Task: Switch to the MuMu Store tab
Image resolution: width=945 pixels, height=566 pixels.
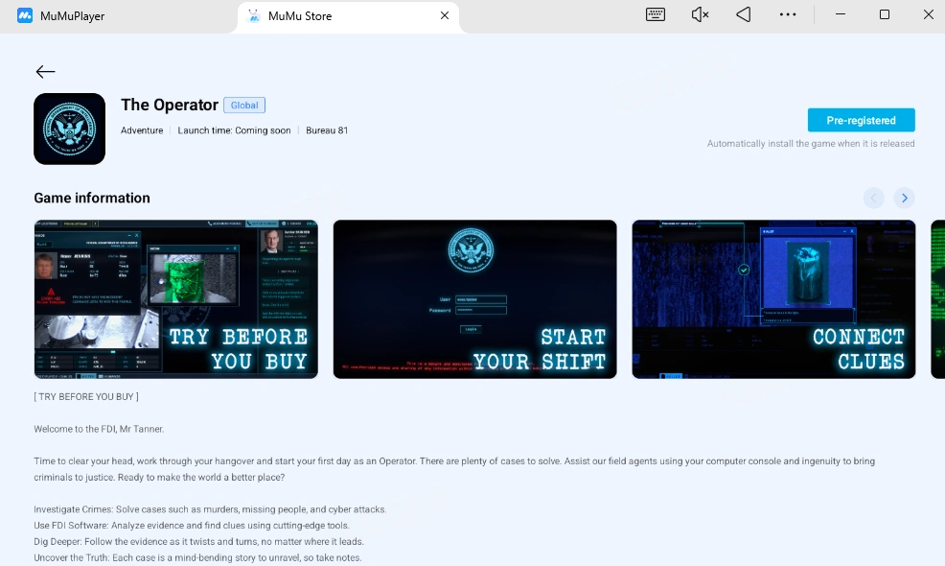Action: pyautogui.click(x=348, y=16)
